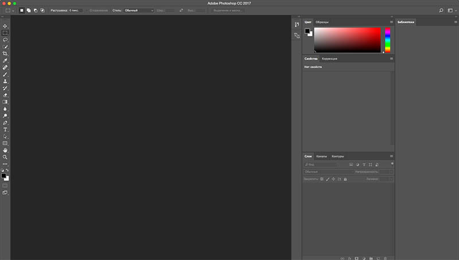Select the Clone Stamp tool

pos(5,81)
